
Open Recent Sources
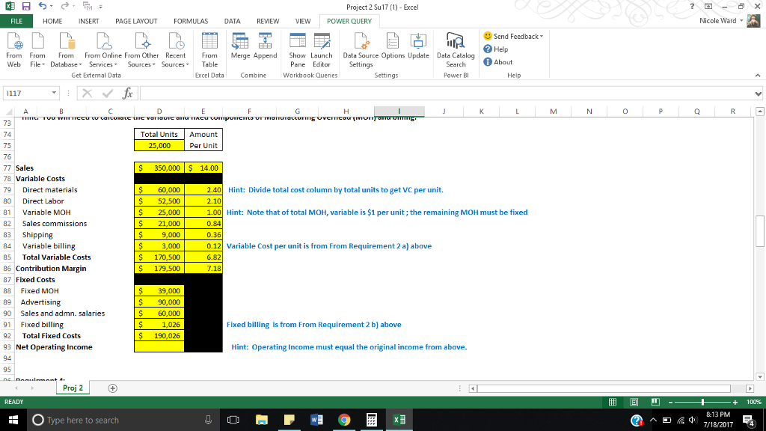(x=175, y=49)
